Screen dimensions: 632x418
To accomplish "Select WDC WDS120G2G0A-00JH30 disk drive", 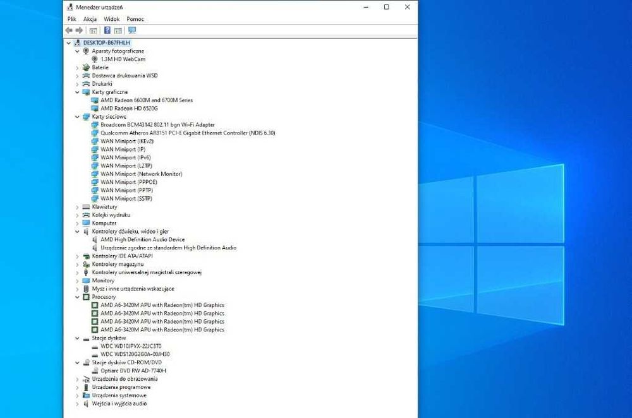I will tap(135, 354).
